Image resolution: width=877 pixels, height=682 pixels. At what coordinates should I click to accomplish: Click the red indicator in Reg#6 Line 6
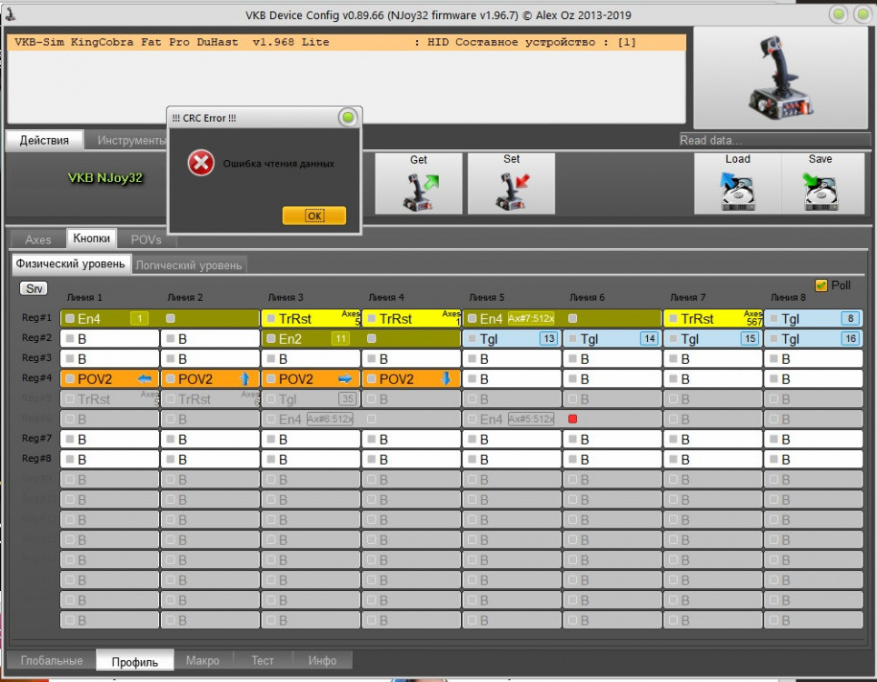573,418
